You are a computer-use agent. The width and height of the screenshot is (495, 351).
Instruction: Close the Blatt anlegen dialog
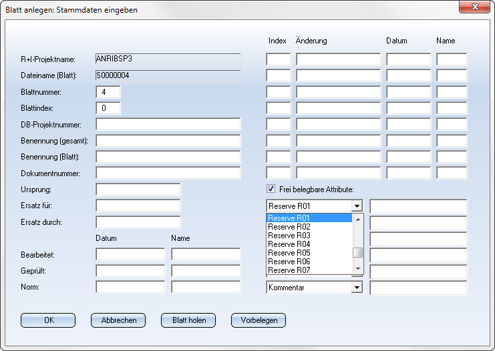tap(476, 7)
